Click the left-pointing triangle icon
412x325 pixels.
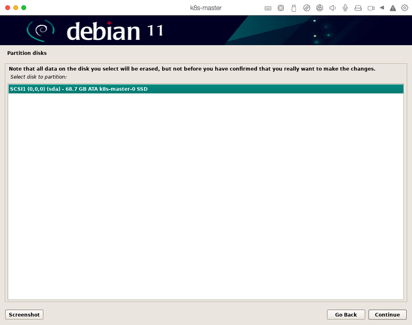[382, 8]
